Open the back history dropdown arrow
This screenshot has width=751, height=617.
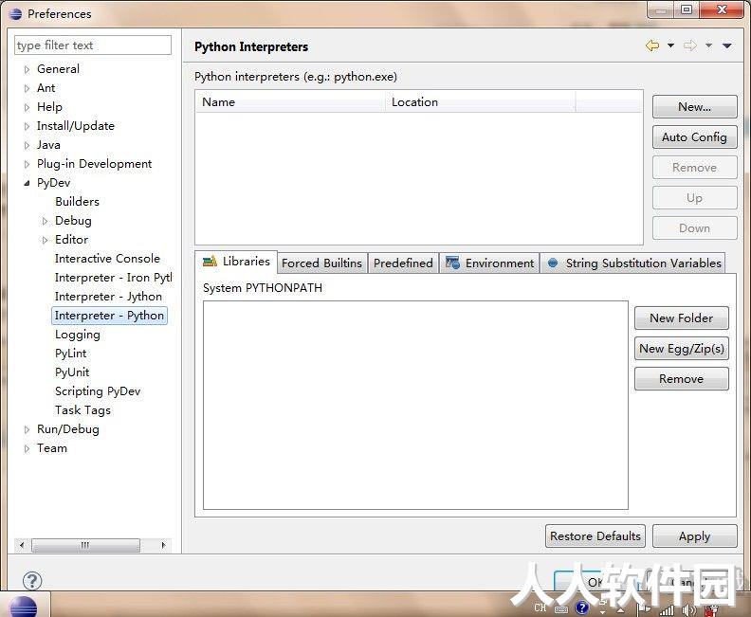[670, 45]
